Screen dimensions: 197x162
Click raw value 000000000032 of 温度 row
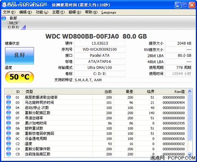pyautogui.click(x=174, y=144)
